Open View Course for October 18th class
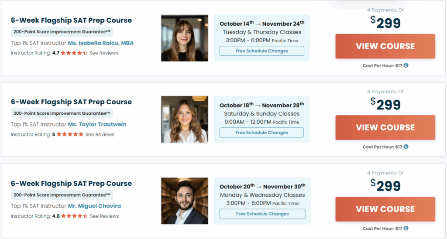447x239 pixels. coord(385,127)
